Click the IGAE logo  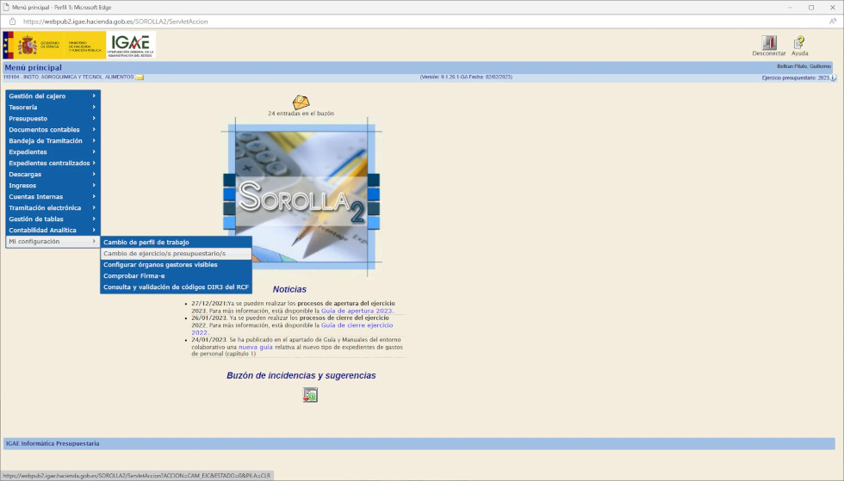pyautogui.click(x=131, y=45)
